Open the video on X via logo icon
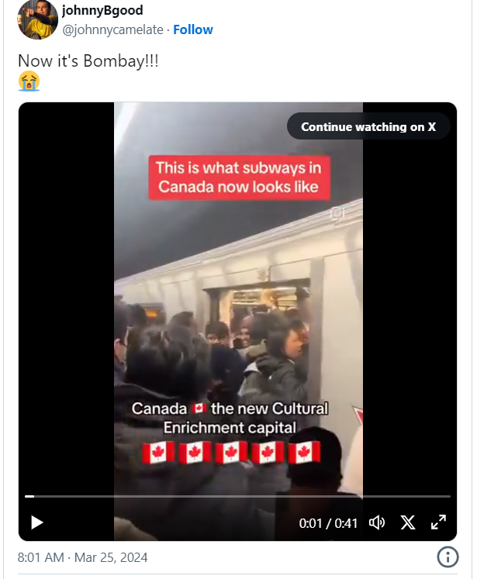Image resolution: width=477 pixels, height=579 pixels. click(x=408, y=522)
